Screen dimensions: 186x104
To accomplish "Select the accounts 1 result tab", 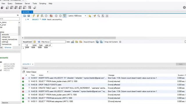I will point(26,64).
